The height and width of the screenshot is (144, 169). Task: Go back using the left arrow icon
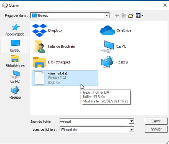[x=117, y=16]
